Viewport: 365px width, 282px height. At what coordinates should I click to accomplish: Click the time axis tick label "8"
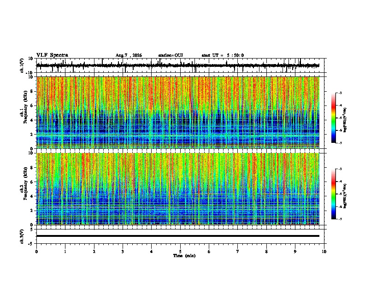266,252
